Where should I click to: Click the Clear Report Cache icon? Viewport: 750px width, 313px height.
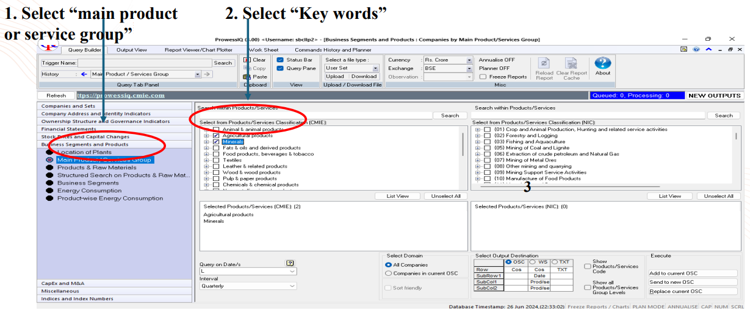(571, 64)
